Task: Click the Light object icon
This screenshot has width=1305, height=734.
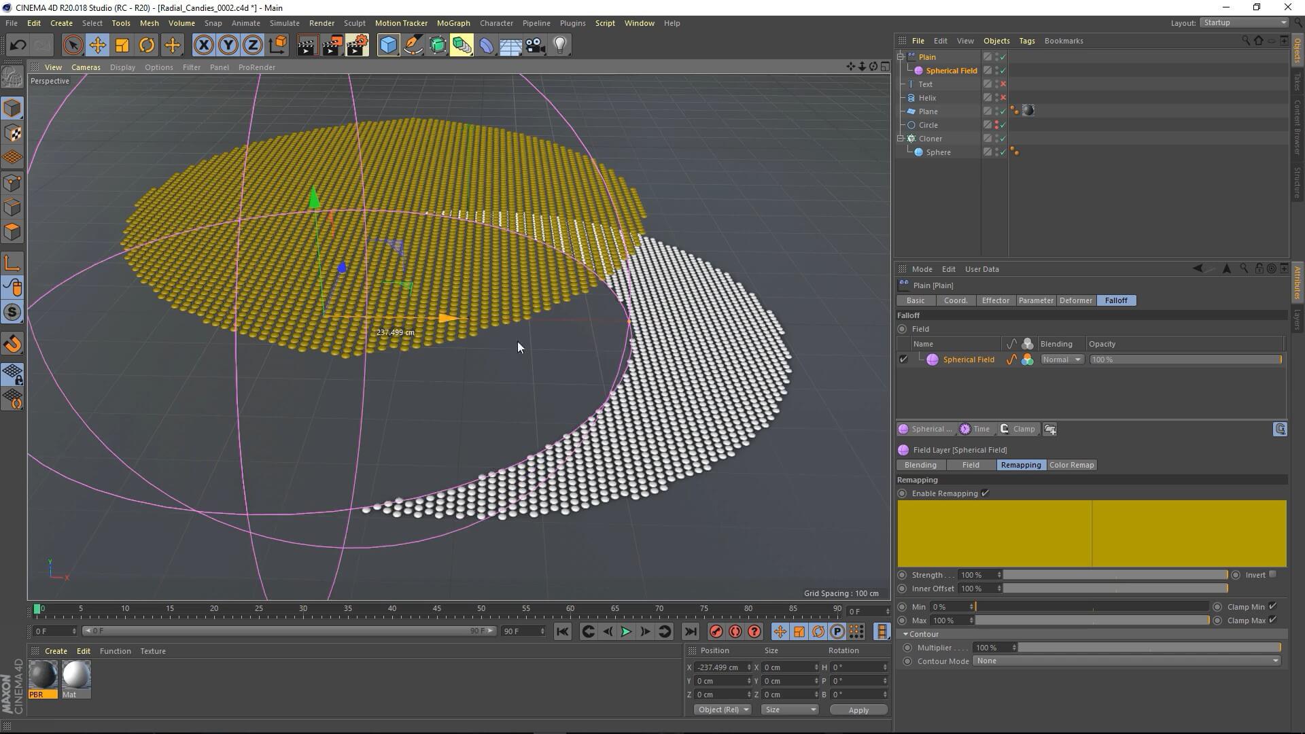Action: 559,46
